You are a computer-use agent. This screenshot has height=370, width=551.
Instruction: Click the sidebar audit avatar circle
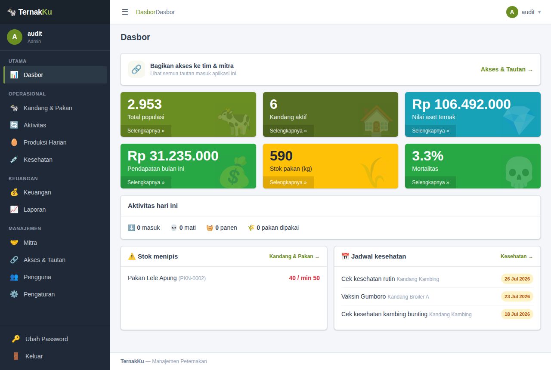(15, 37)
